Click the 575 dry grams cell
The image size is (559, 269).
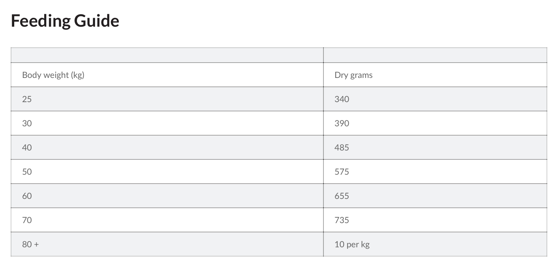click(x=342, y=172)
